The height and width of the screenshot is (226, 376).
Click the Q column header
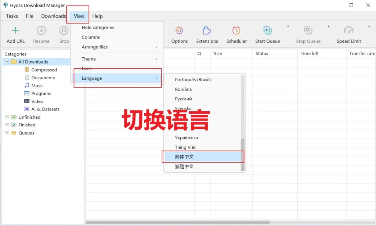(x=202, y=54)
